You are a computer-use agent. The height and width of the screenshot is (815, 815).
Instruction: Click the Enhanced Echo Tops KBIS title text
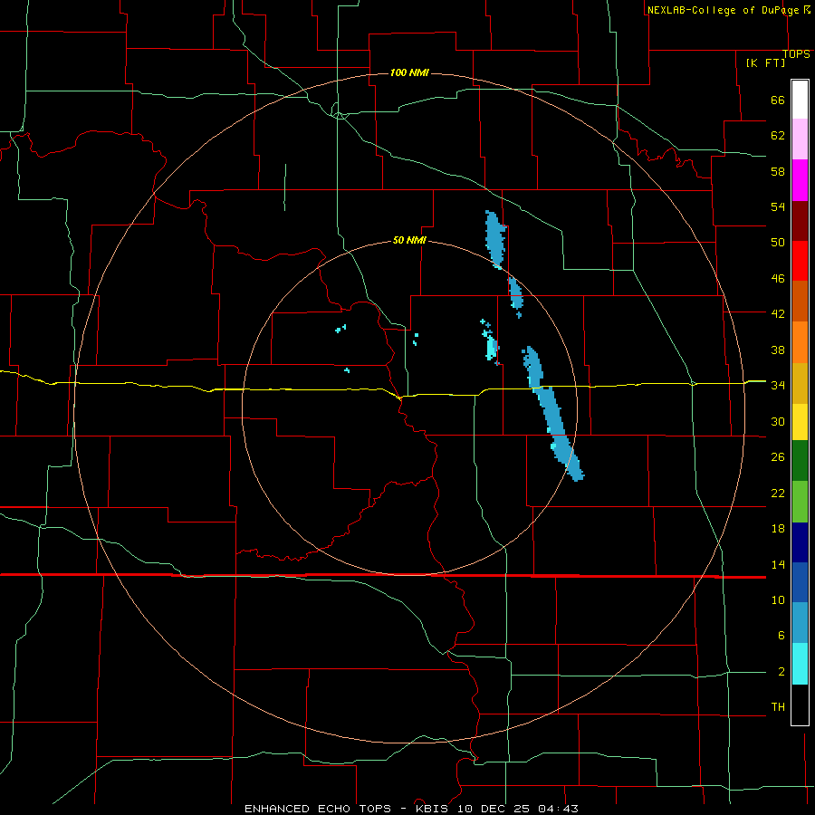(x=411, y=809)
